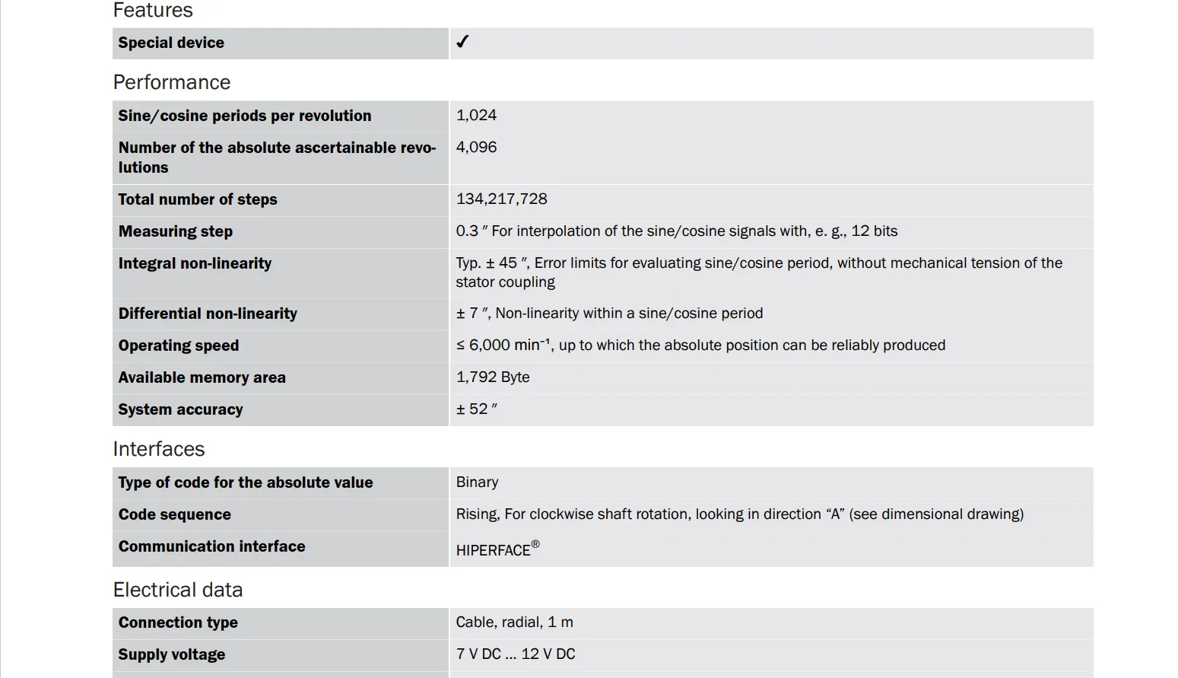Screen dimensions: 1178x678
Task: Click the System accuracy ± 52 value
Action: (x=476, y=409)
